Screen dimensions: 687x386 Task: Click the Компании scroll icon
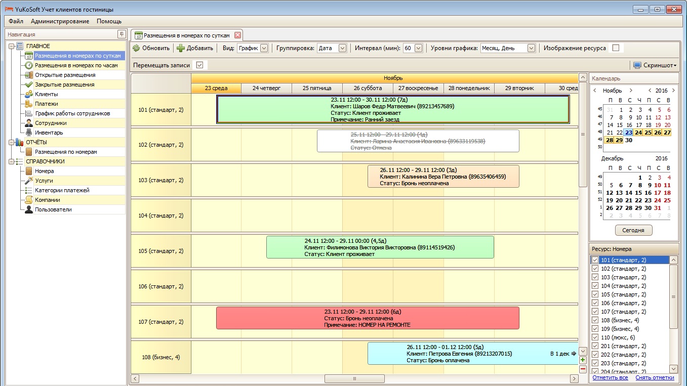29,200
